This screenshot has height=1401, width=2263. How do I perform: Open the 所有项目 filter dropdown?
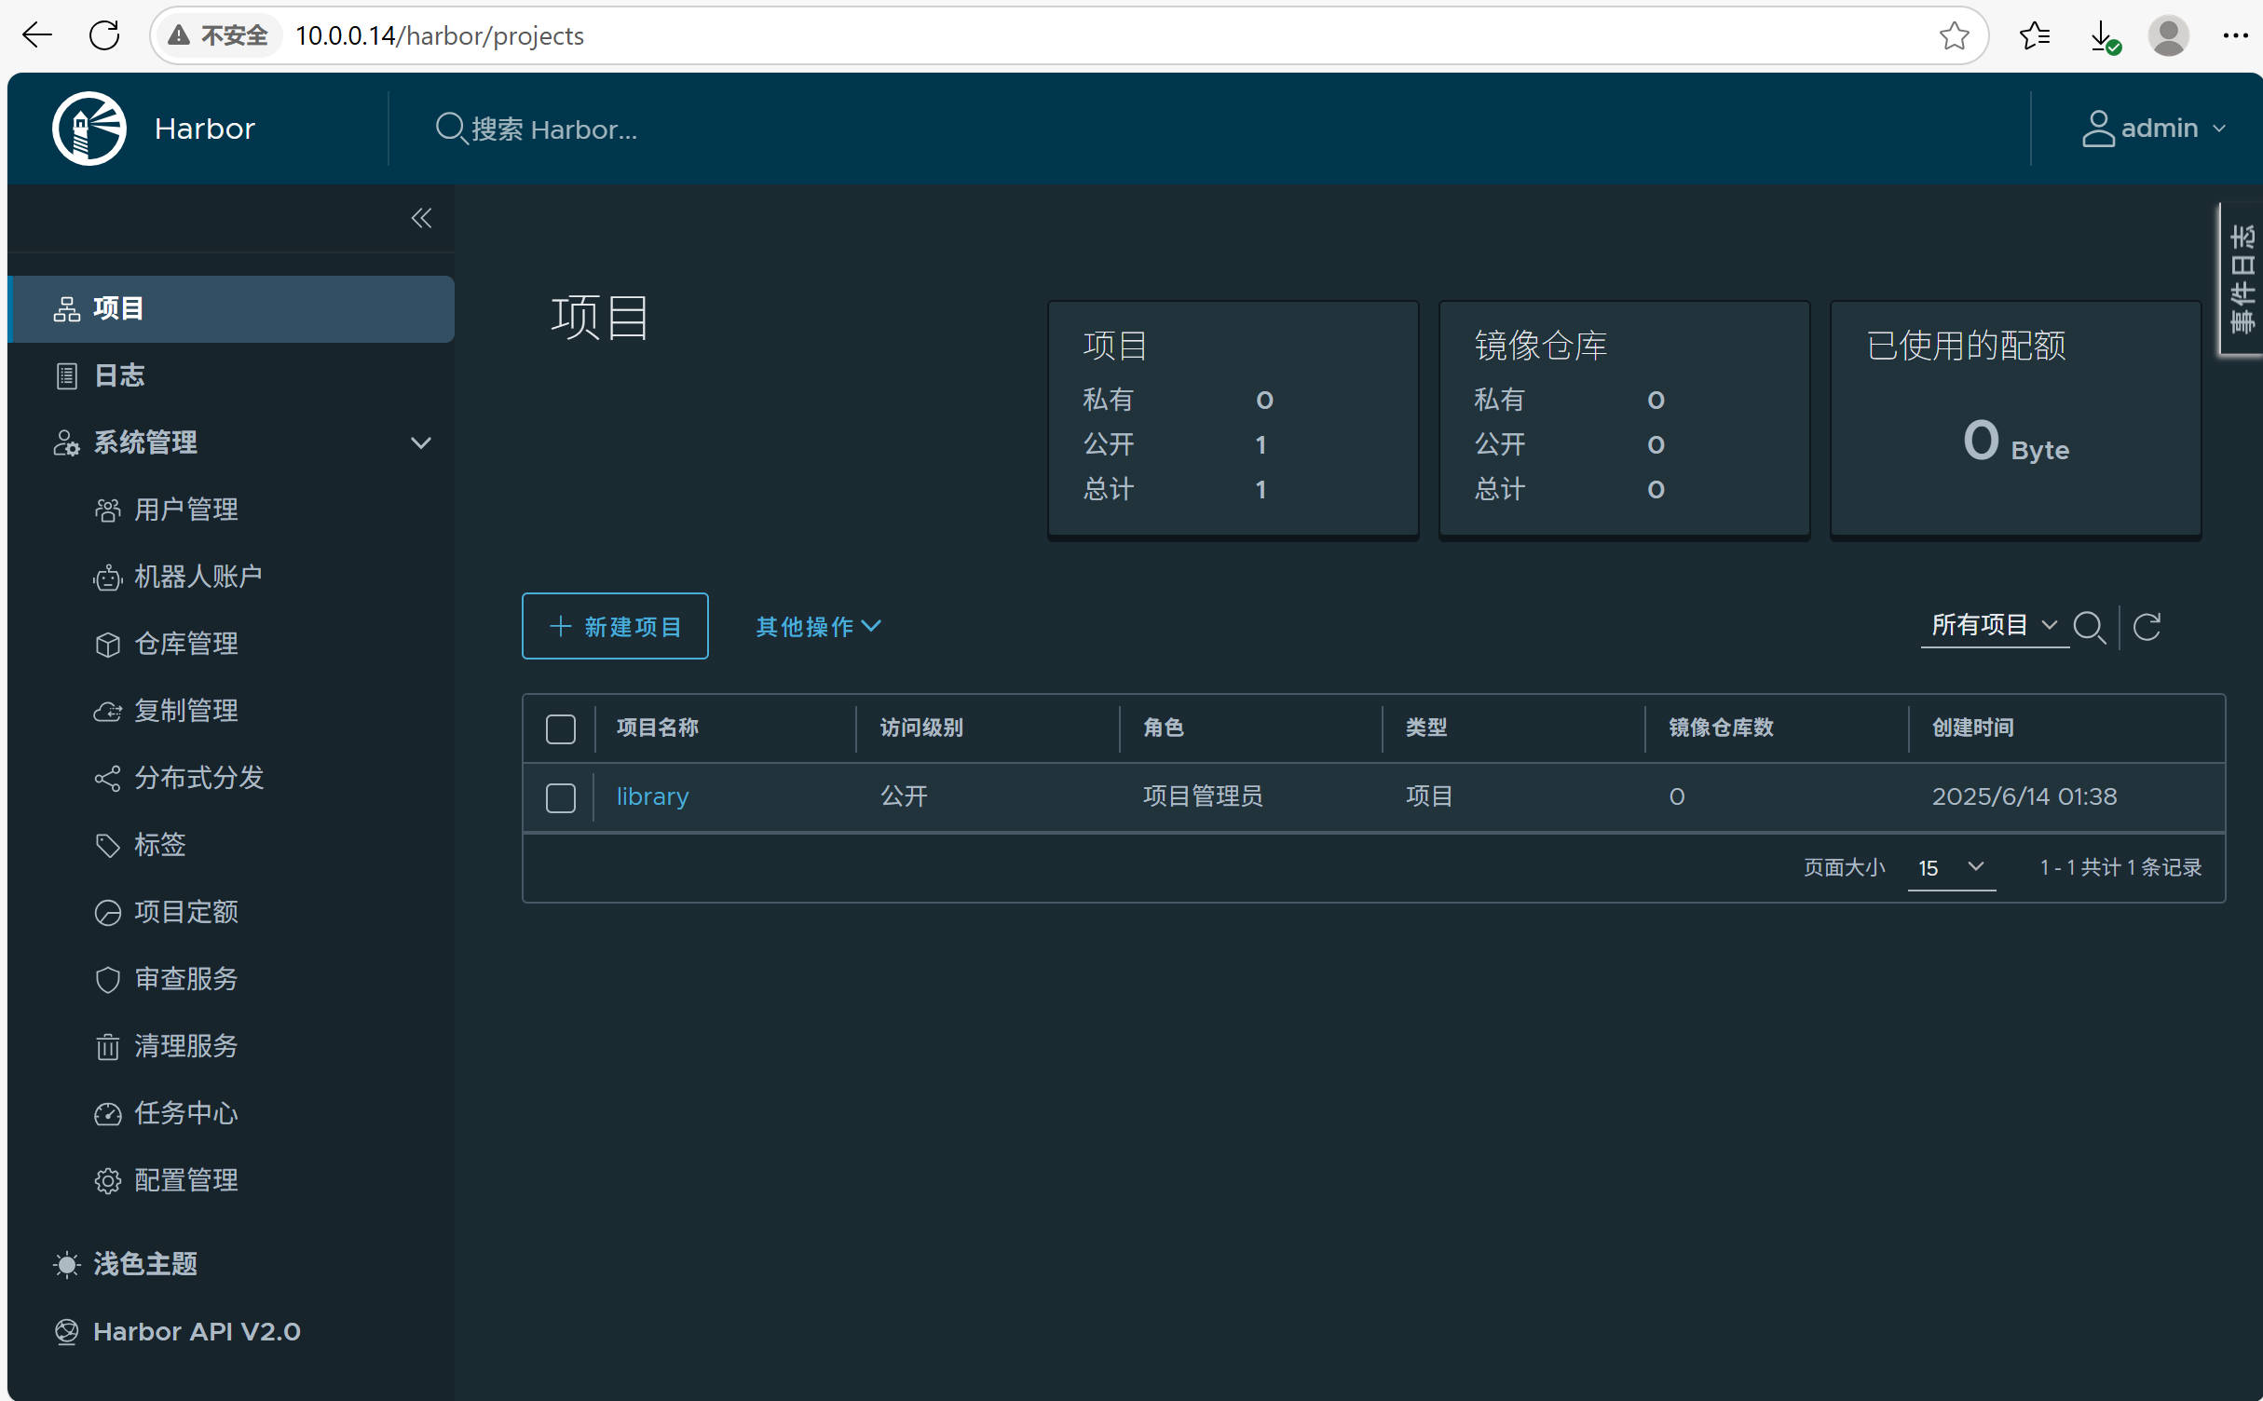point(1993,625)
